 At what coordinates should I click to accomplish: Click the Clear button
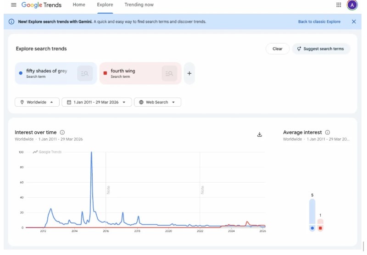click(277, 49)
